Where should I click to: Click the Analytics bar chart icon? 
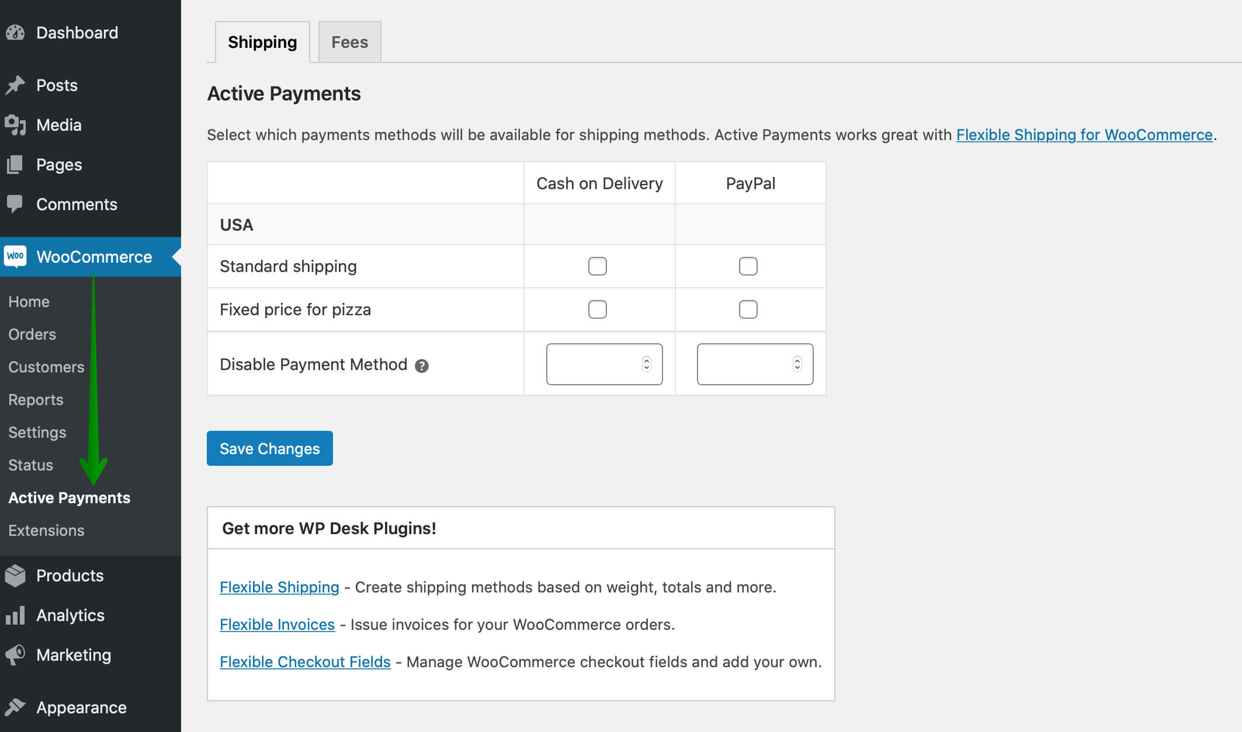click(x=15, y=615)
